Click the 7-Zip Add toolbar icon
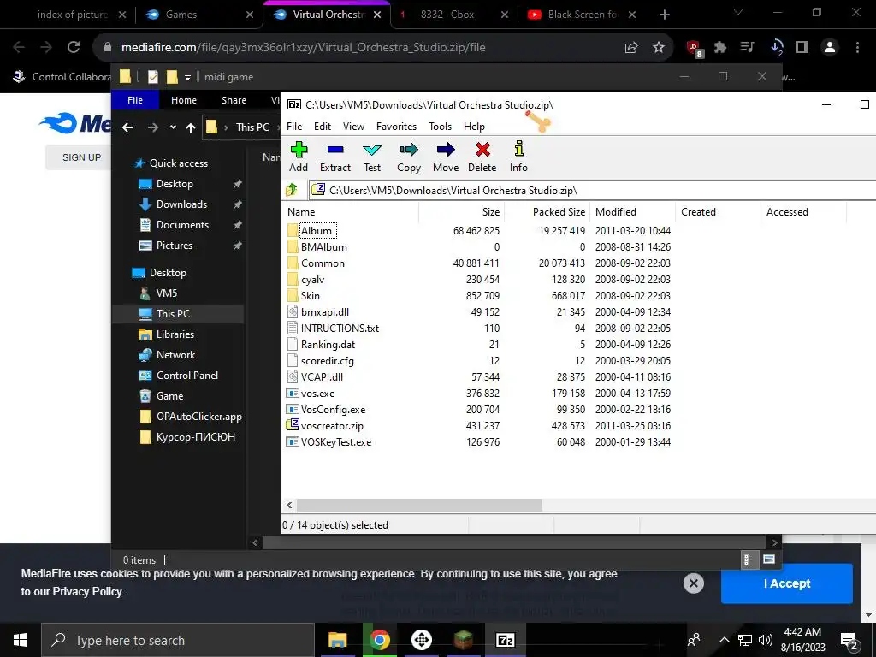 point(299,150)
